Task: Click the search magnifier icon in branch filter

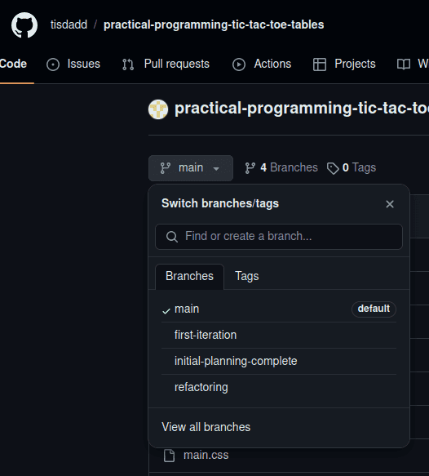Action: [x=172, y=237]
